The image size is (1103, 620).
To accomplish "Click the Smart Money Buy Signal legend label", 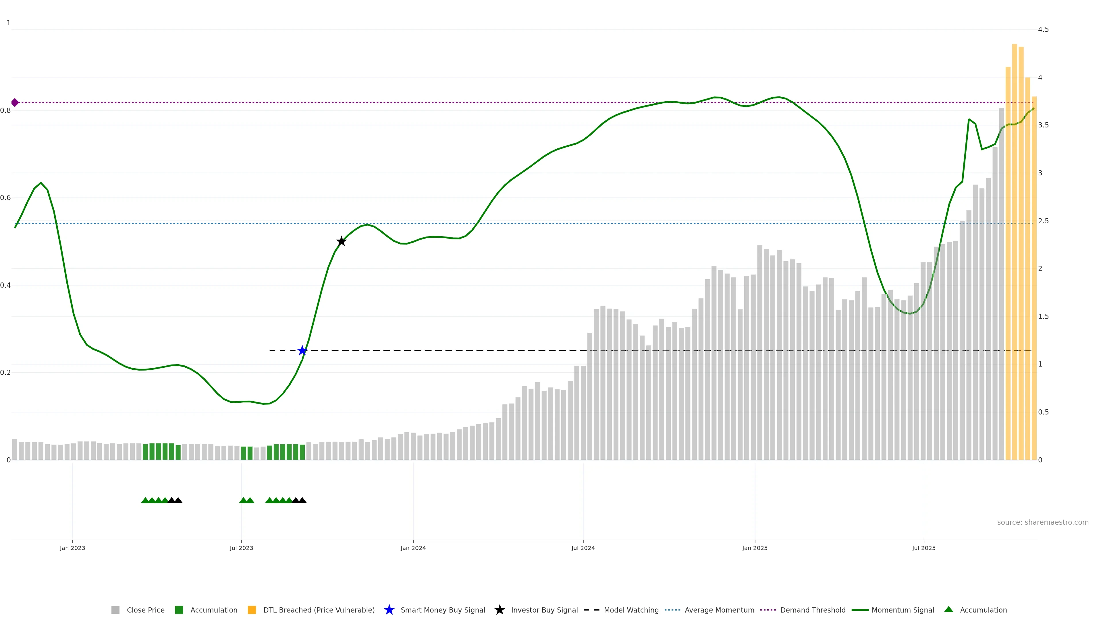I will pos(443,610).
